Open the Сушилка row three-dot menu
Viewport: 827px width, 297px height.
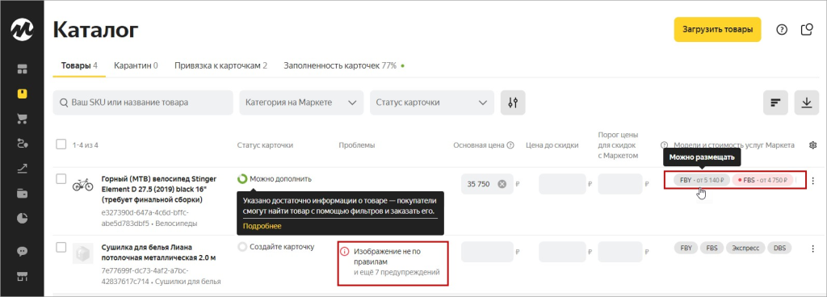click(812, 248)
